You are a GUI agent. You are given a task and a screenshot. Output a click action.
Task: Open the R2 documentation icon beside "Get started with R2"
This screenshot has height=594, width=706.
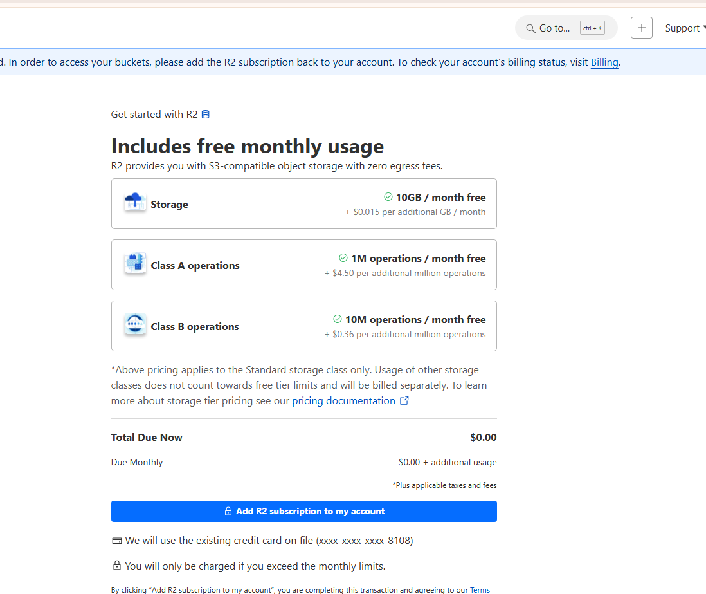pos(205,114)
